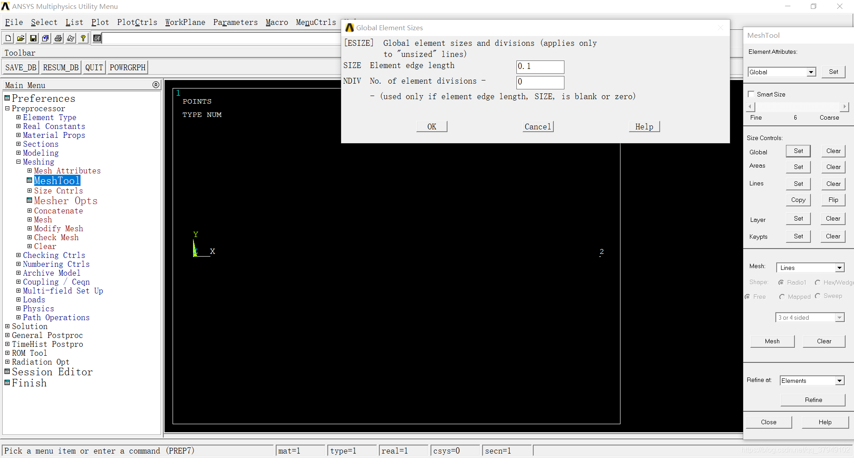Screen dimensions: 854x458
Task: Open the Mesh Lines dropdown
Action: (839, 268)
